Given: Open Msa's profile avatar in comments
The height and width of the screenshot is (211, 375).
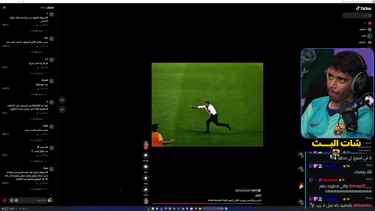Looking at the screenshot, I should click(x=52, y=39).
